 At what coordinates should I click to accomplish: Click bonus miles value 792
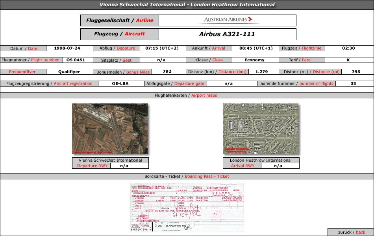tap(167, 71)
